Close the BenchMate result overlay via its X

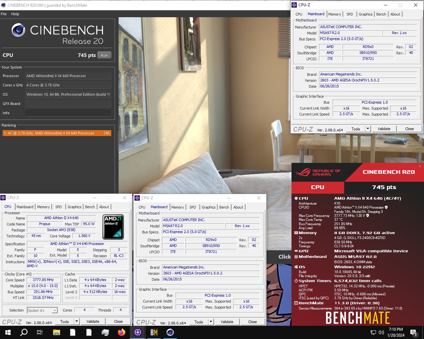[420, 166]
